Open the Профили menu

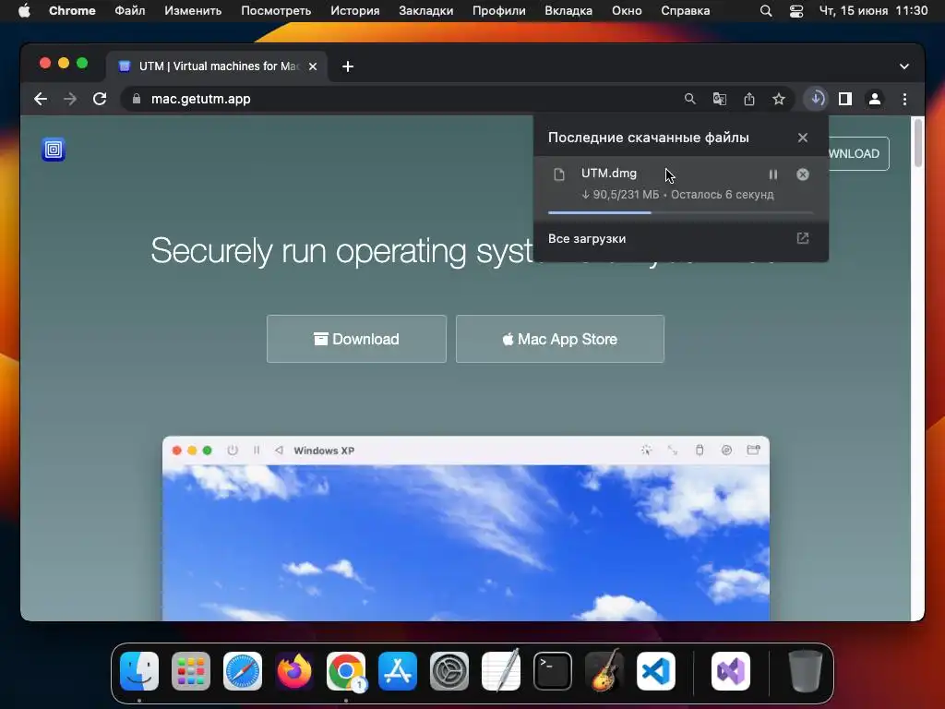pos(498,10)
